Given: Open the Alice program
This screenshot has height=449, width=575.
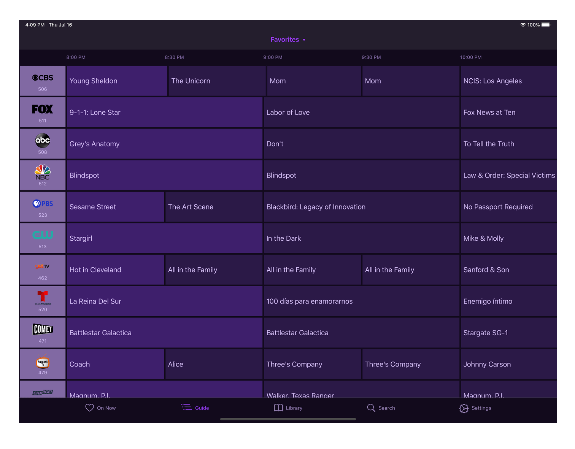Looking at the screenshot, I should [x=214, y=364].
